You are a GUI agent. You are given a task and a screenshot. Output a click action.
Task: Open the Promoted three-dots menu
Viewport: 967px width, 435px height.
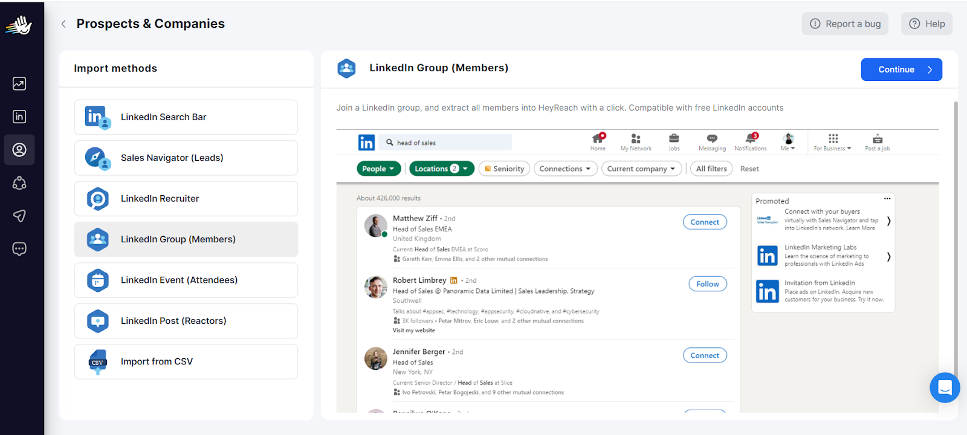click(x=887, y=199)
